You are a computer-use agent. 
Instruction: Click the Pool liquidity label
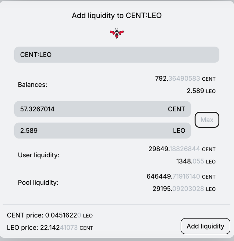[x=38, y=183]
